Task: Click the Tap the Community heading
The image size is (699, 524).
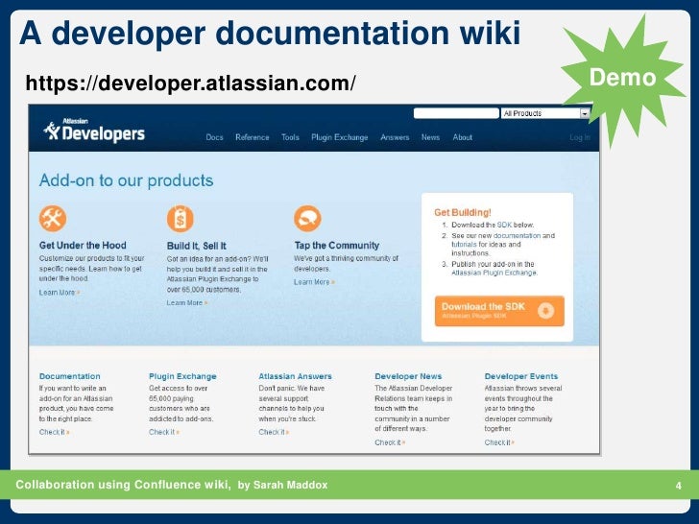Action: pyautogui.click(x=337, y=245)
